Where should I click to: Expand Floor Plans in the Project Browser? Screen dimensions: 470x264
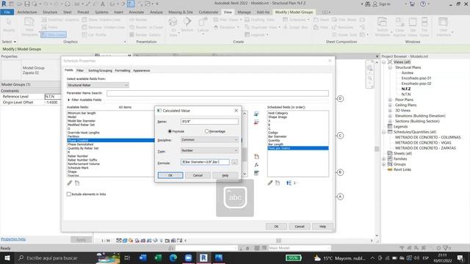(x=390, y=100)
